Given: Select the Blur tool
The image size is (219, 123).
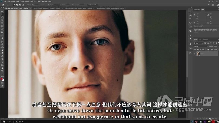Looking at the screenshot, I should pos(2,50).
